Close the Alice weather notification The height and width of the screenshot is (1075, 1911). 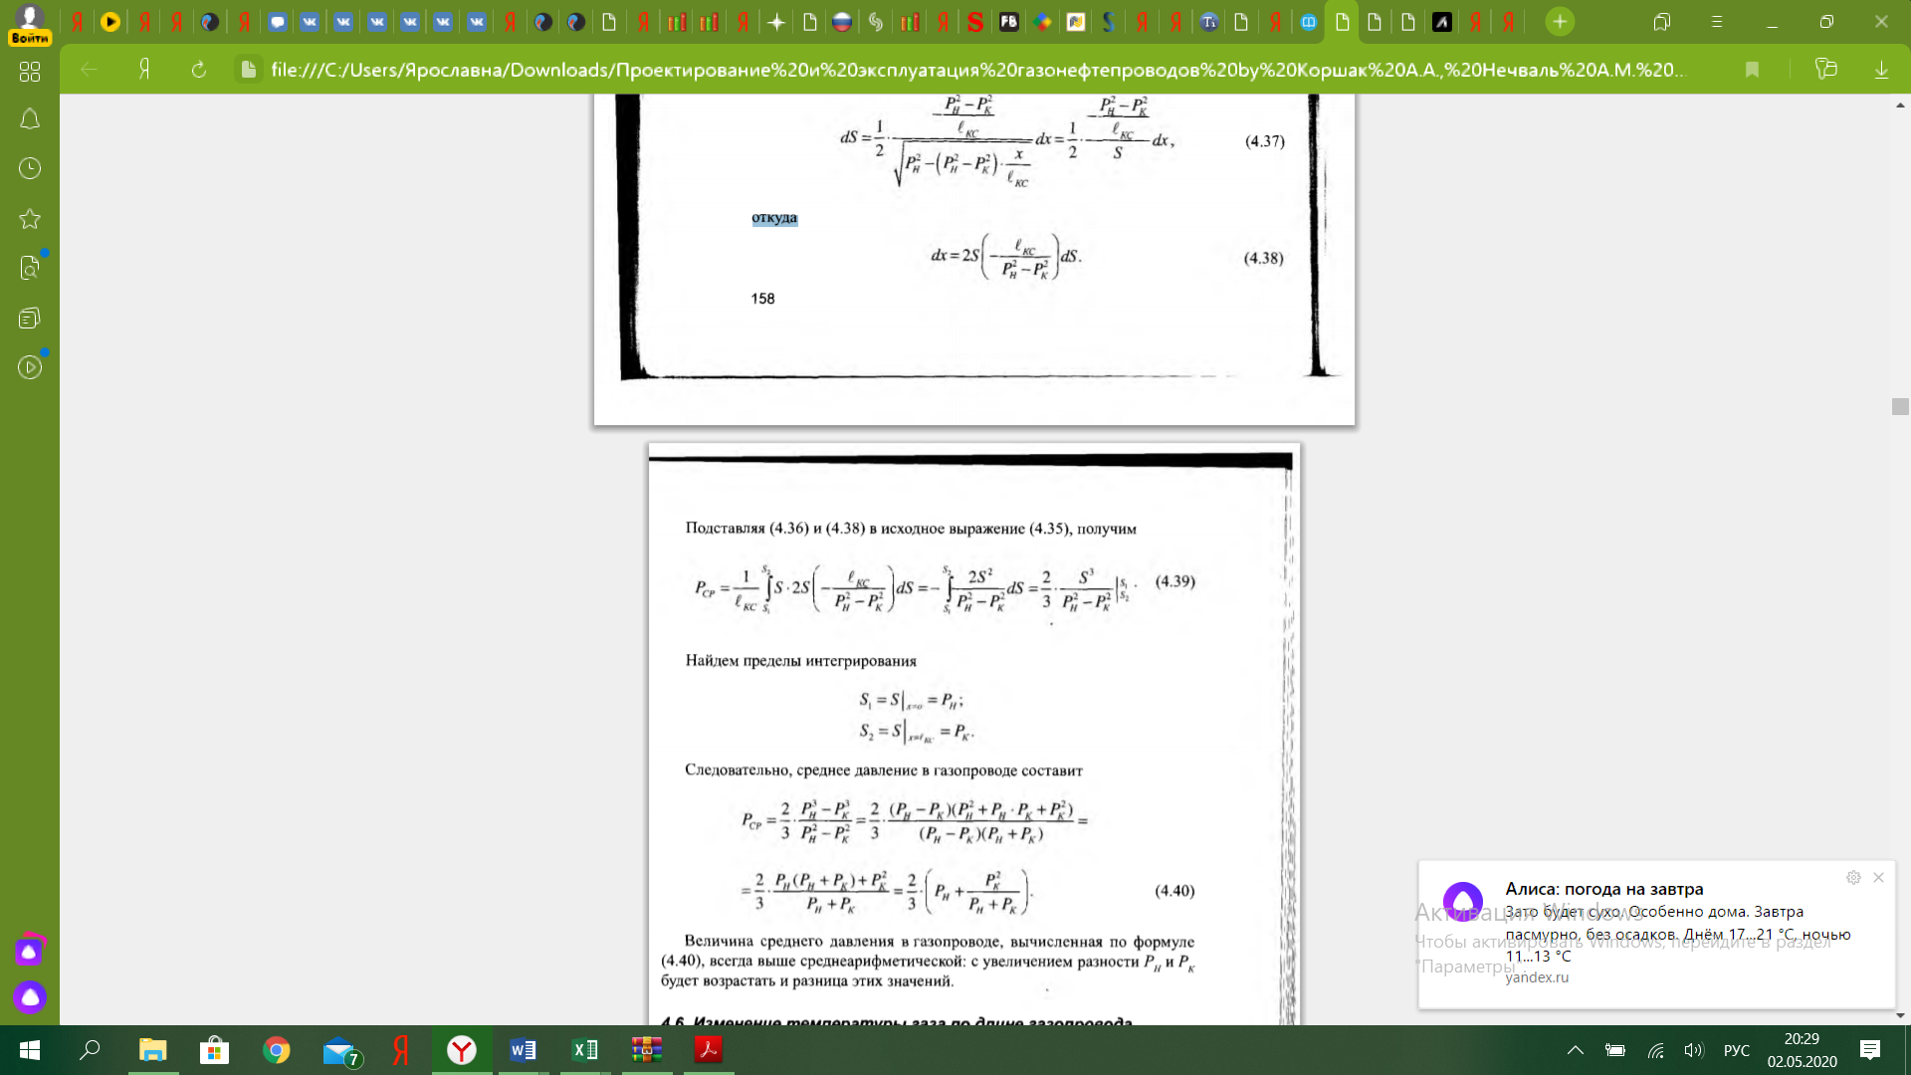click(x=1878, y=878)
